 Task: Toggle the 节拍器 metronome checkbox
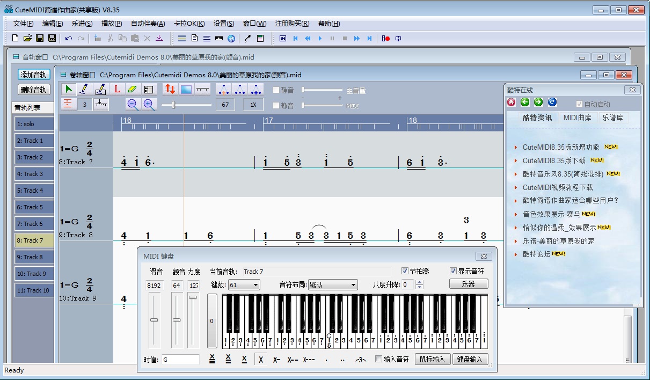(405, 271)
